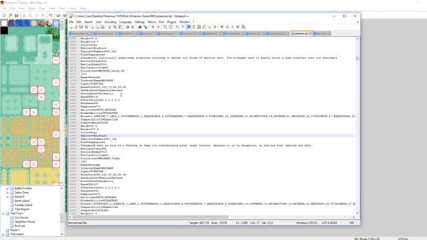Redo edit in Notepad++ toolbar
Screen dimensions: 427x240
133,27
